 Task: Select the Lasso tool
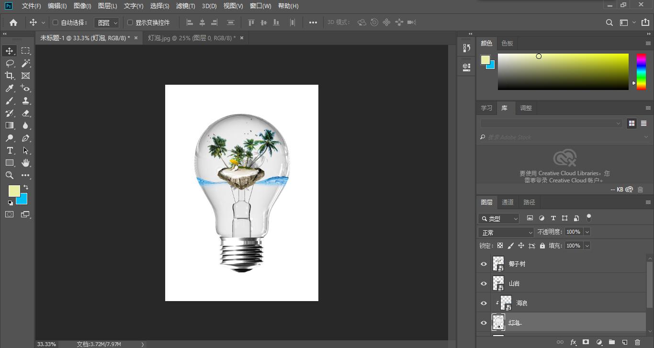coord(10,63)
